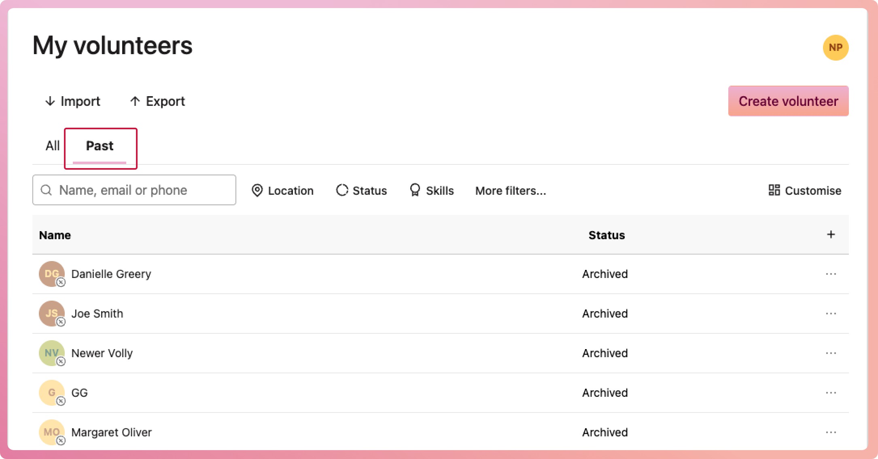
Task: Click the Import button
Action: click(x=73, y=101)
